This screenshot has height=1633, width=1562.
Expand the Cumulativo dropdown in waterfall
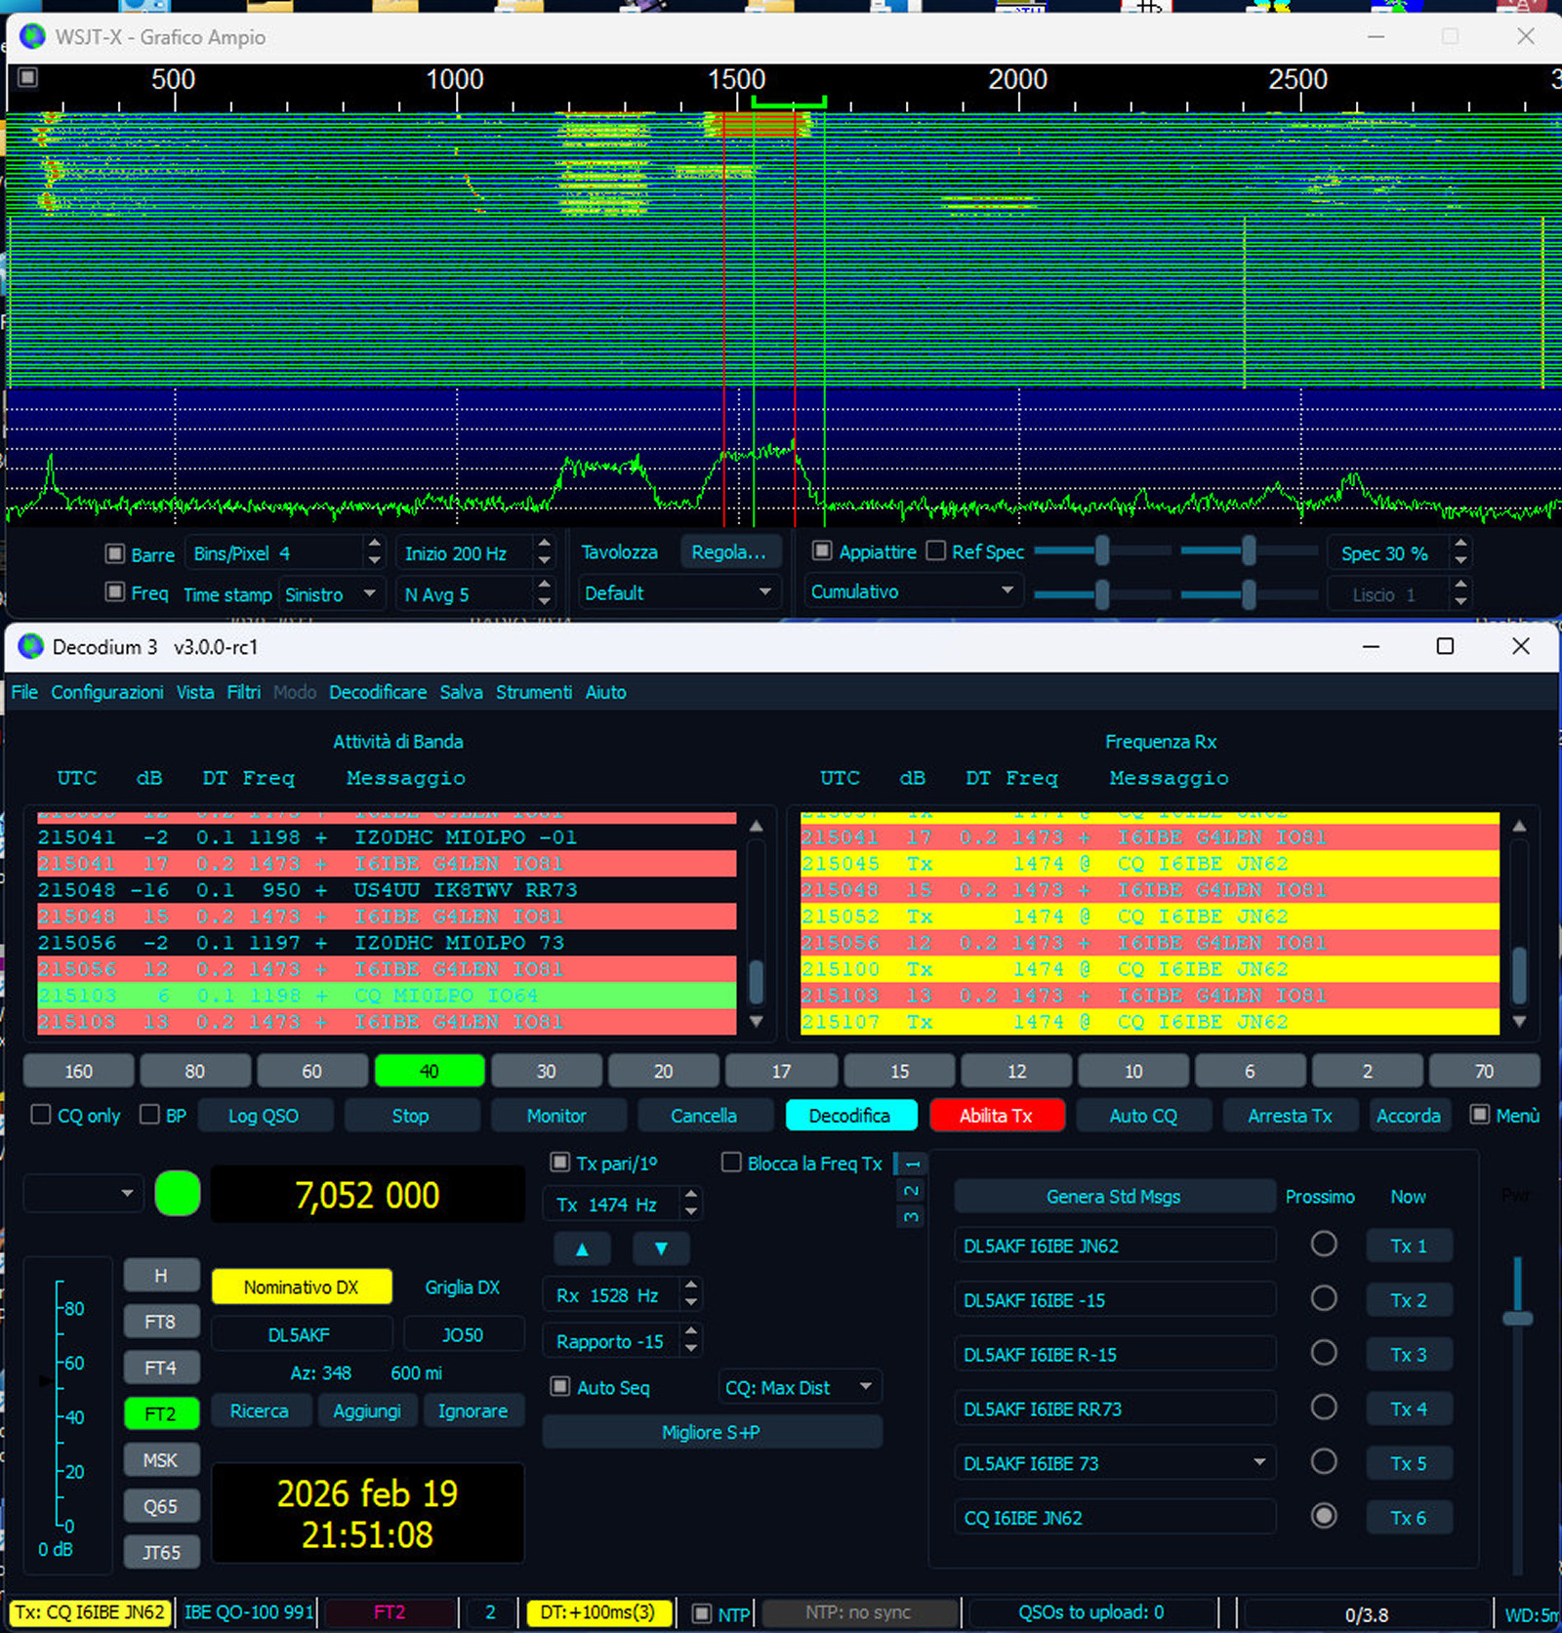[x=912, y=592]
